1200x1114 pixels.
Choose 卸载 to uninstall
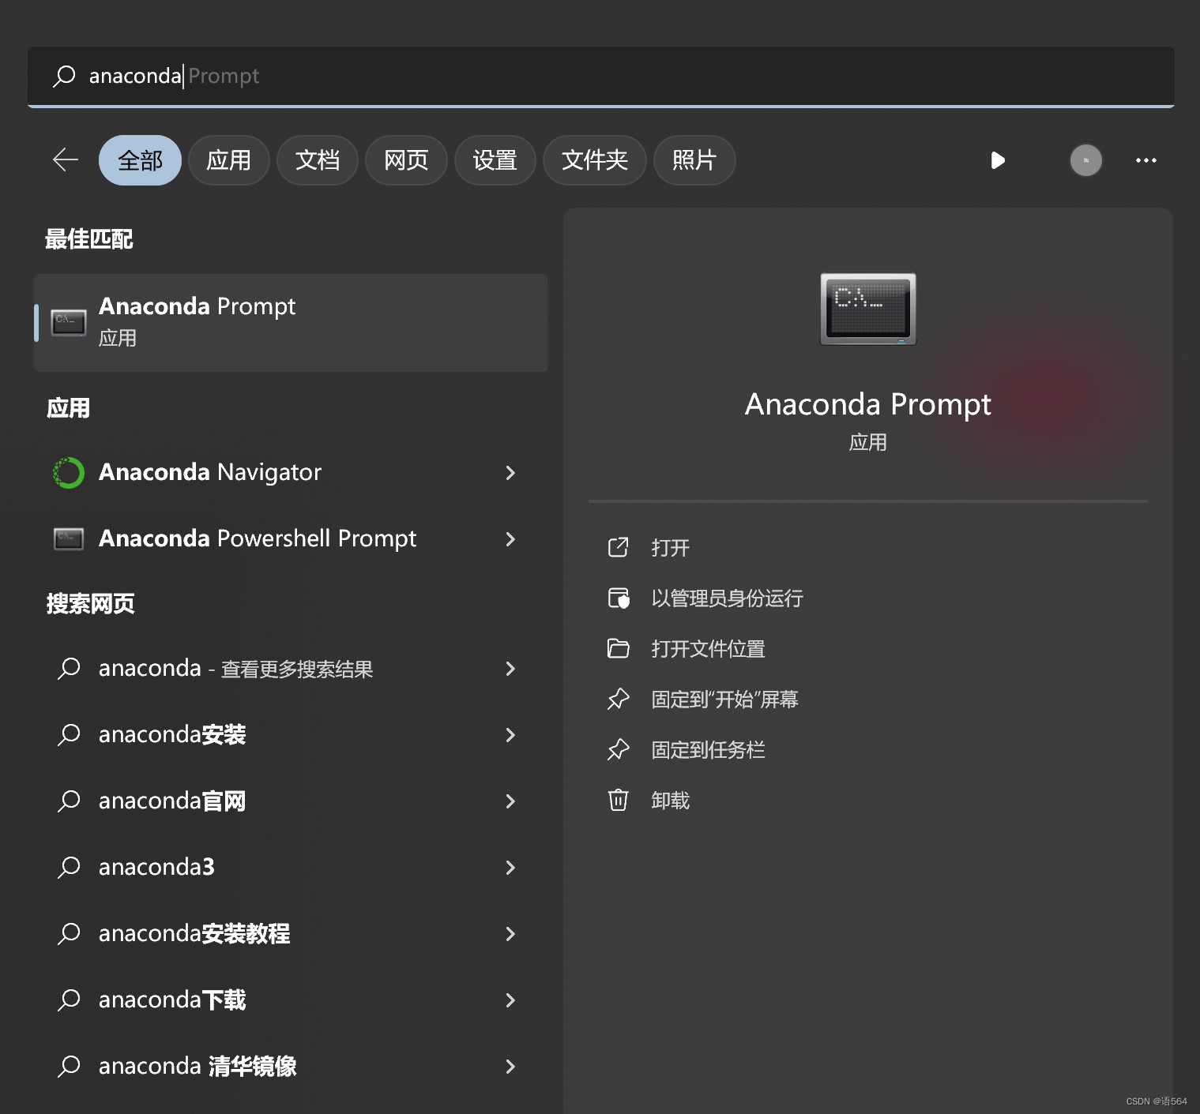pos(670,800)
